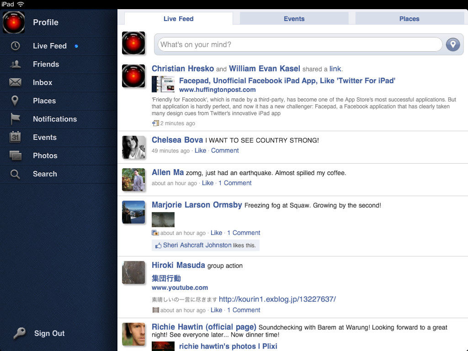Tap the Wi-Fi icon in iPad status bar
The height and width of the screenshot is (351, 468).
[x=21, y=4]
